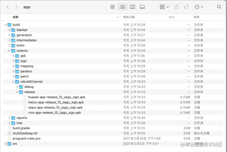
Task: Click the Share toolbar icon
Action: [x=176, y=7]
